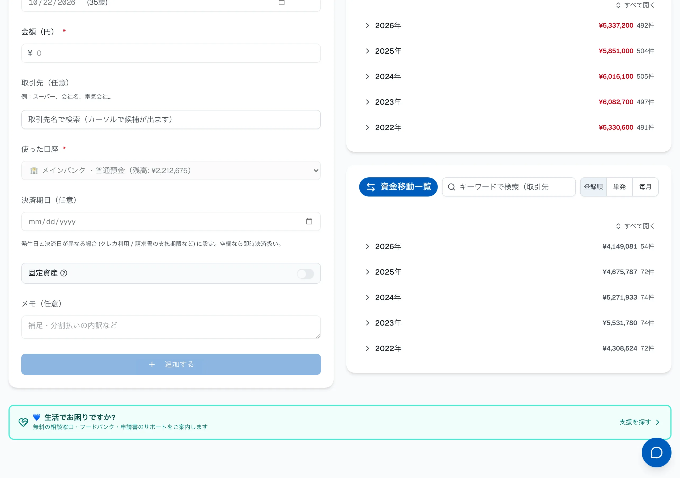Focus the keyword search field

[509, 187]
